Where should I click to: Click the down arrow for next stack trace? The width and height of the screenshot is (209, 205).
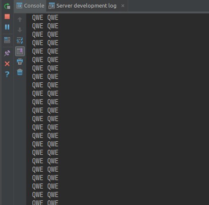20,30
